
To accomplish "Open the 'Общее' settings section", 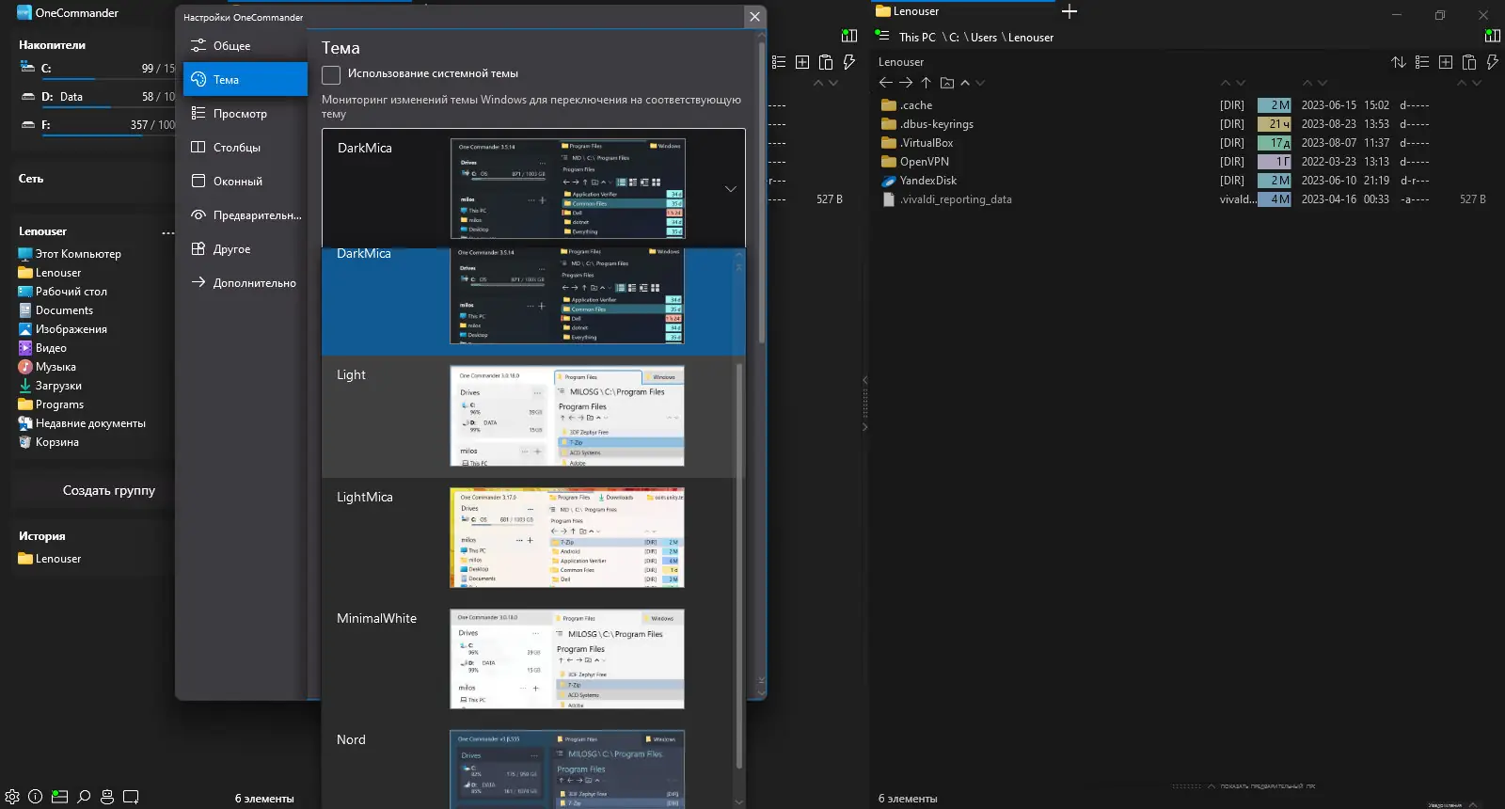I will (x=246, y=45).
